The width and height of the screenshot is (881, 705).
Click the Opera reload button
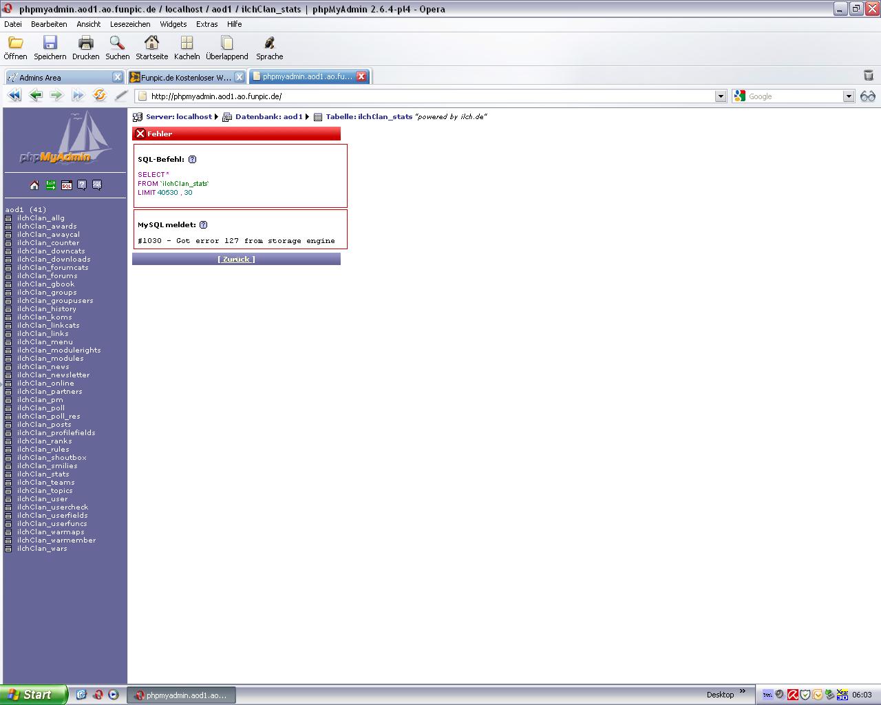pos(100,96)
